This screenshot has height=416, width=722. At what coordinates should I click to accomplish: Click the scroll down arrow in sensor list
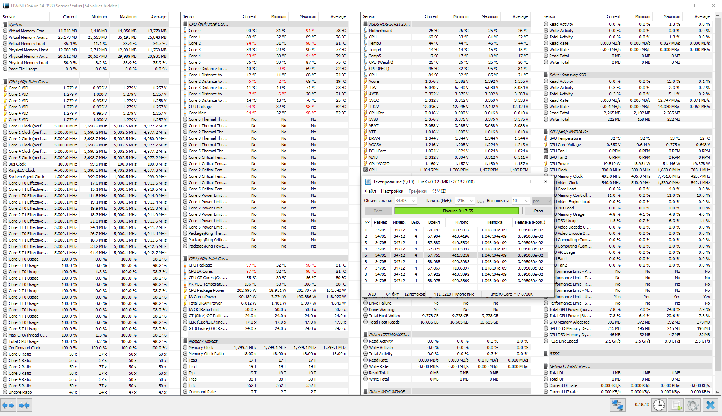(x=718, y=392)
